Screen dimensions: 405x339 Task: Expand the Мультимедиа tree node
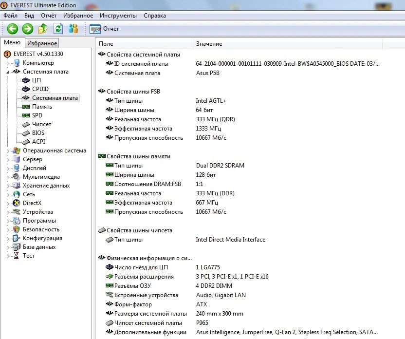click(x=8, y=177)
